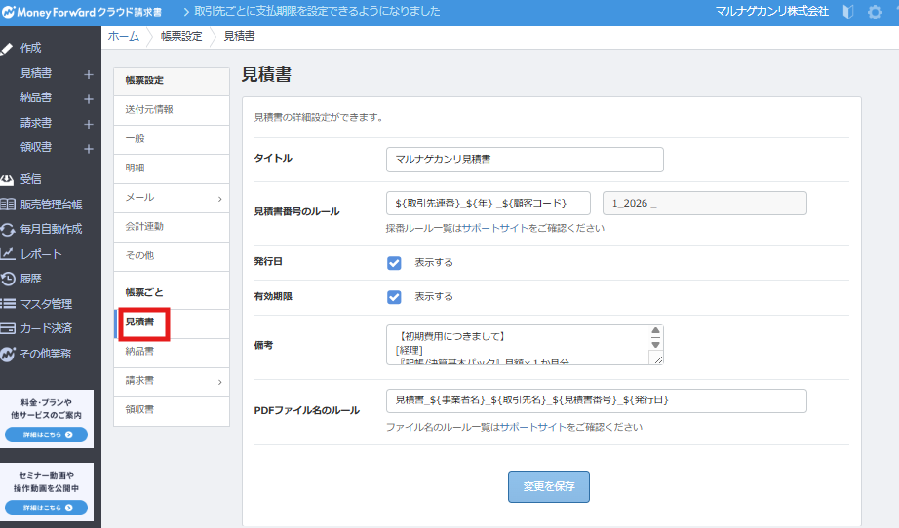Click the plus icon next to 領収書

pyautogui.click(x=88, y=149)
